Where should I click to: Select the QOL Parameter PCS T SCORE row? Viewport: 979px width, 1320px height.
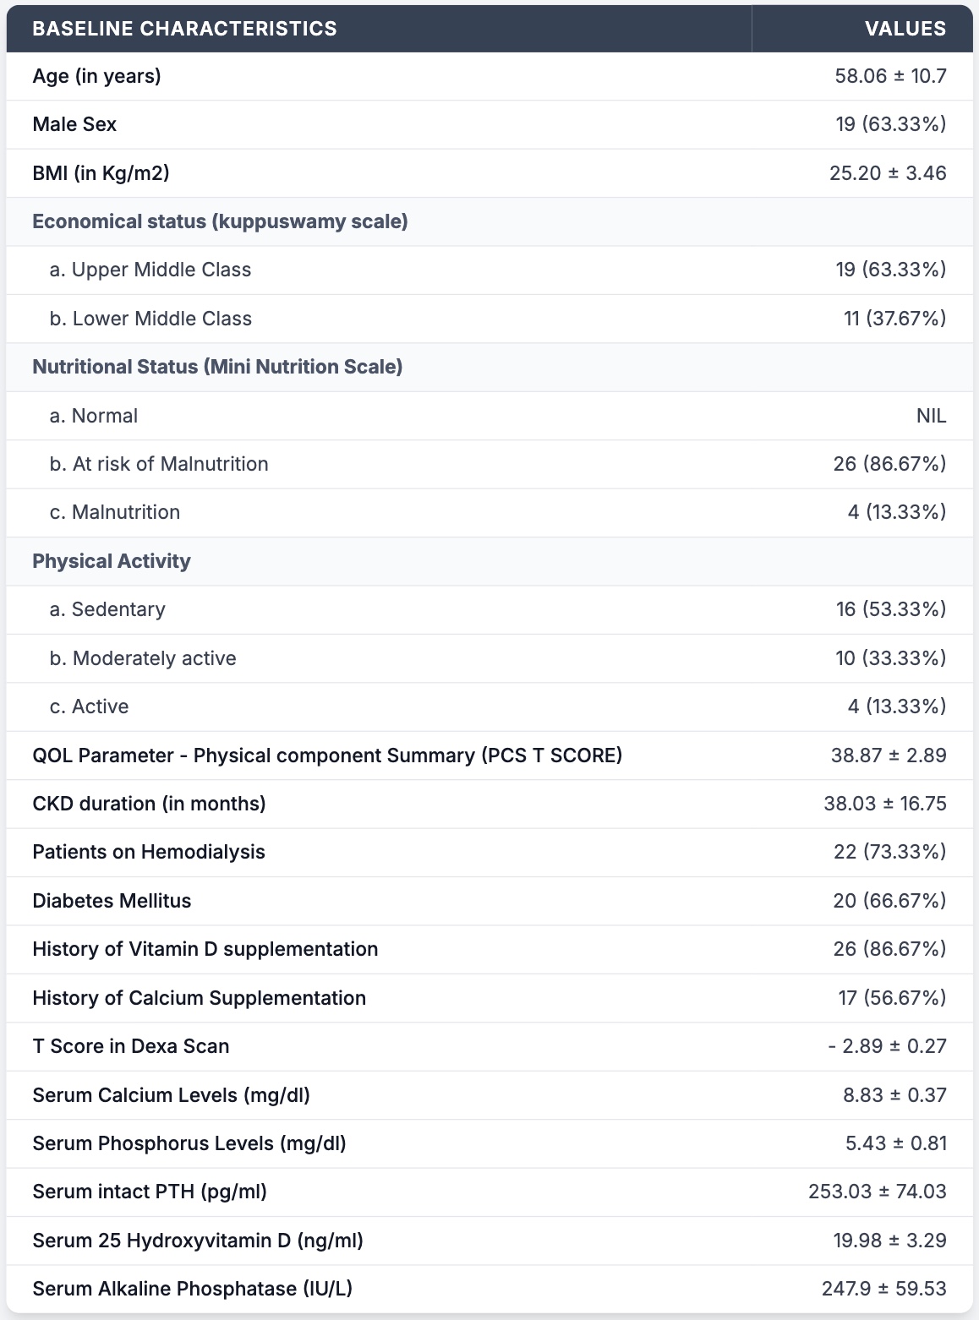click(x=489, y=755)
